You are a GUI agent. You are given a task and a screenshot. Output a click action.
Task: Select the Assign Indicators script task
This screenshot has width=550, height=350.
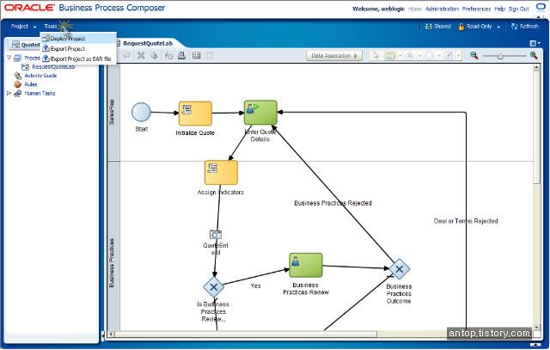click(x=221, y=172)
